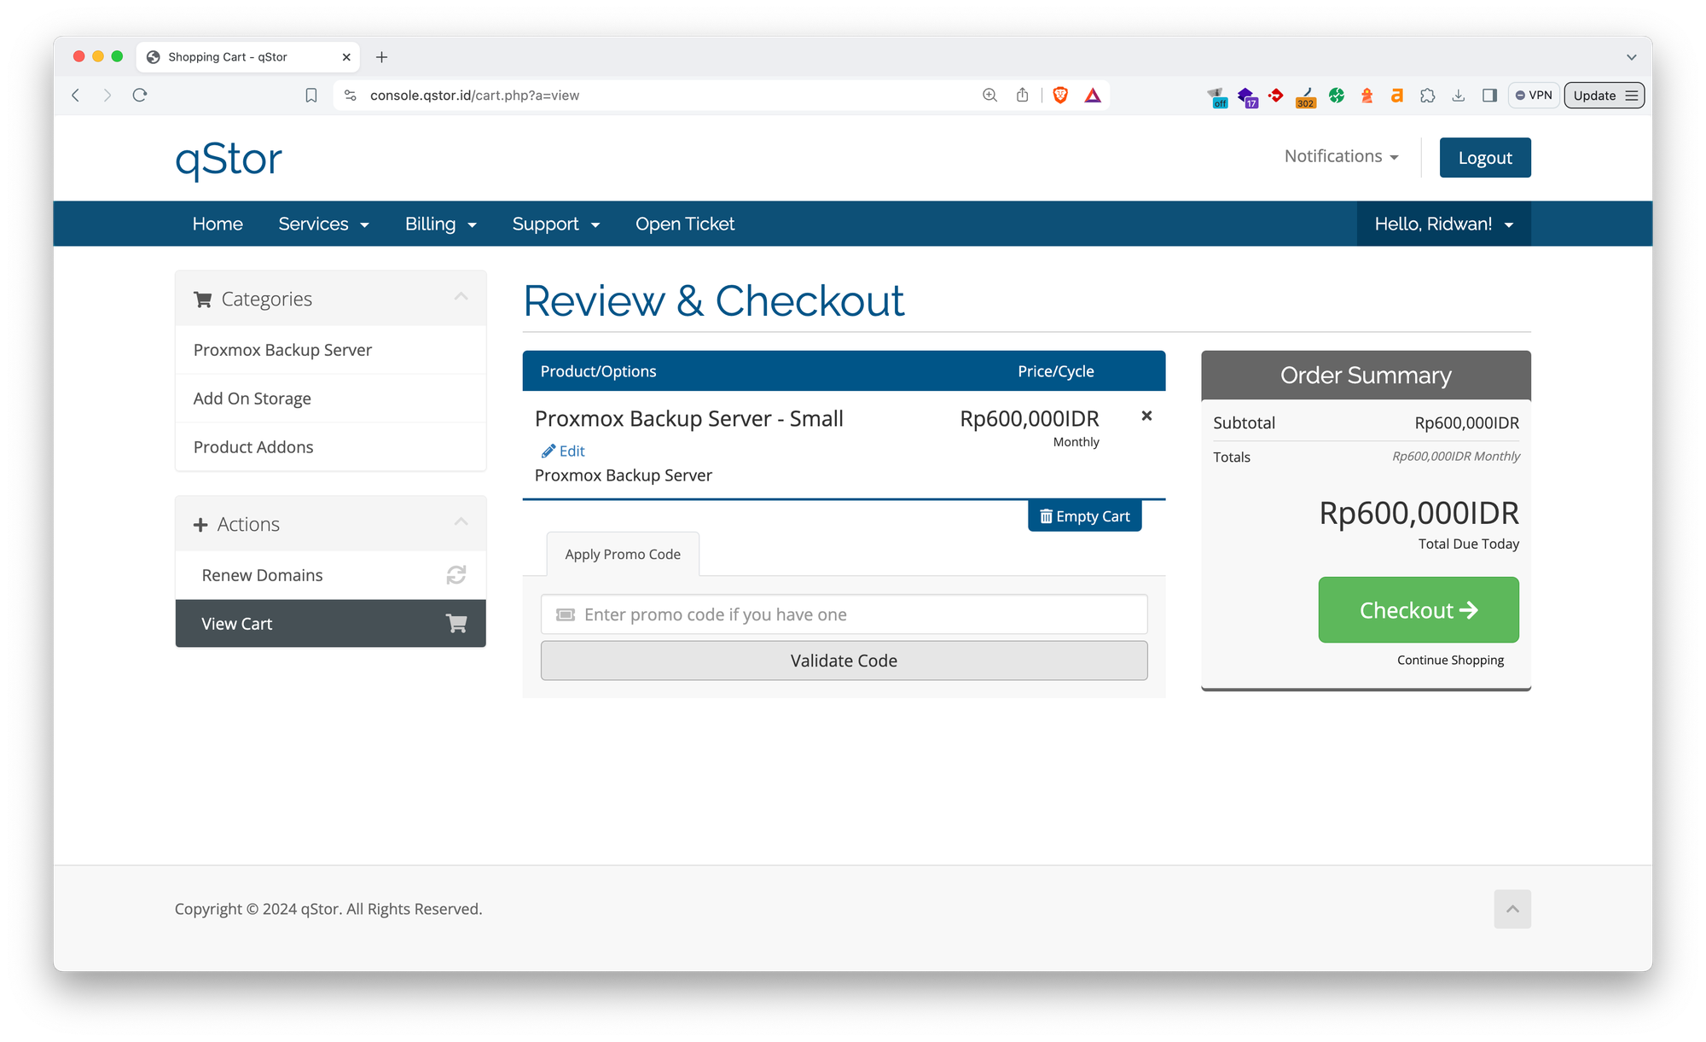This screenshot has height=1042, width=1706.
Task: Click the Total Due Today text
Action: [1468, 544]
